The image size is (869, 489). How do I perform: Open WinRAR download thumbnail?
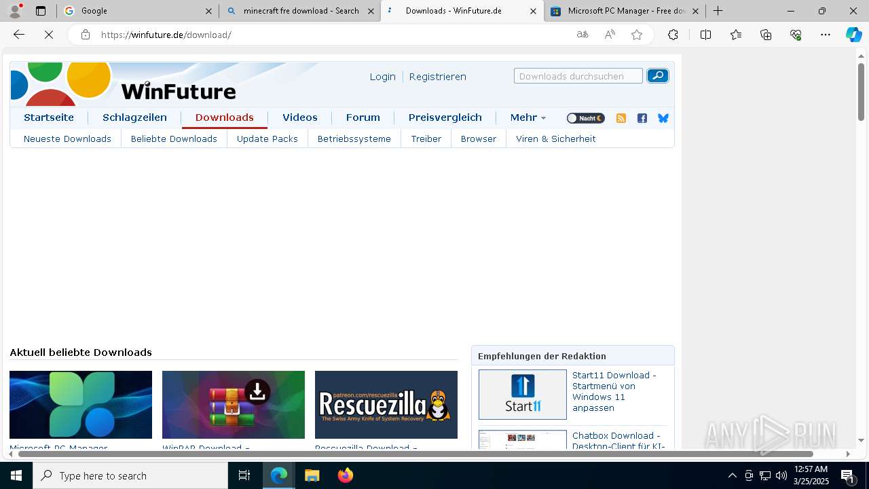(x=234, y=405)
